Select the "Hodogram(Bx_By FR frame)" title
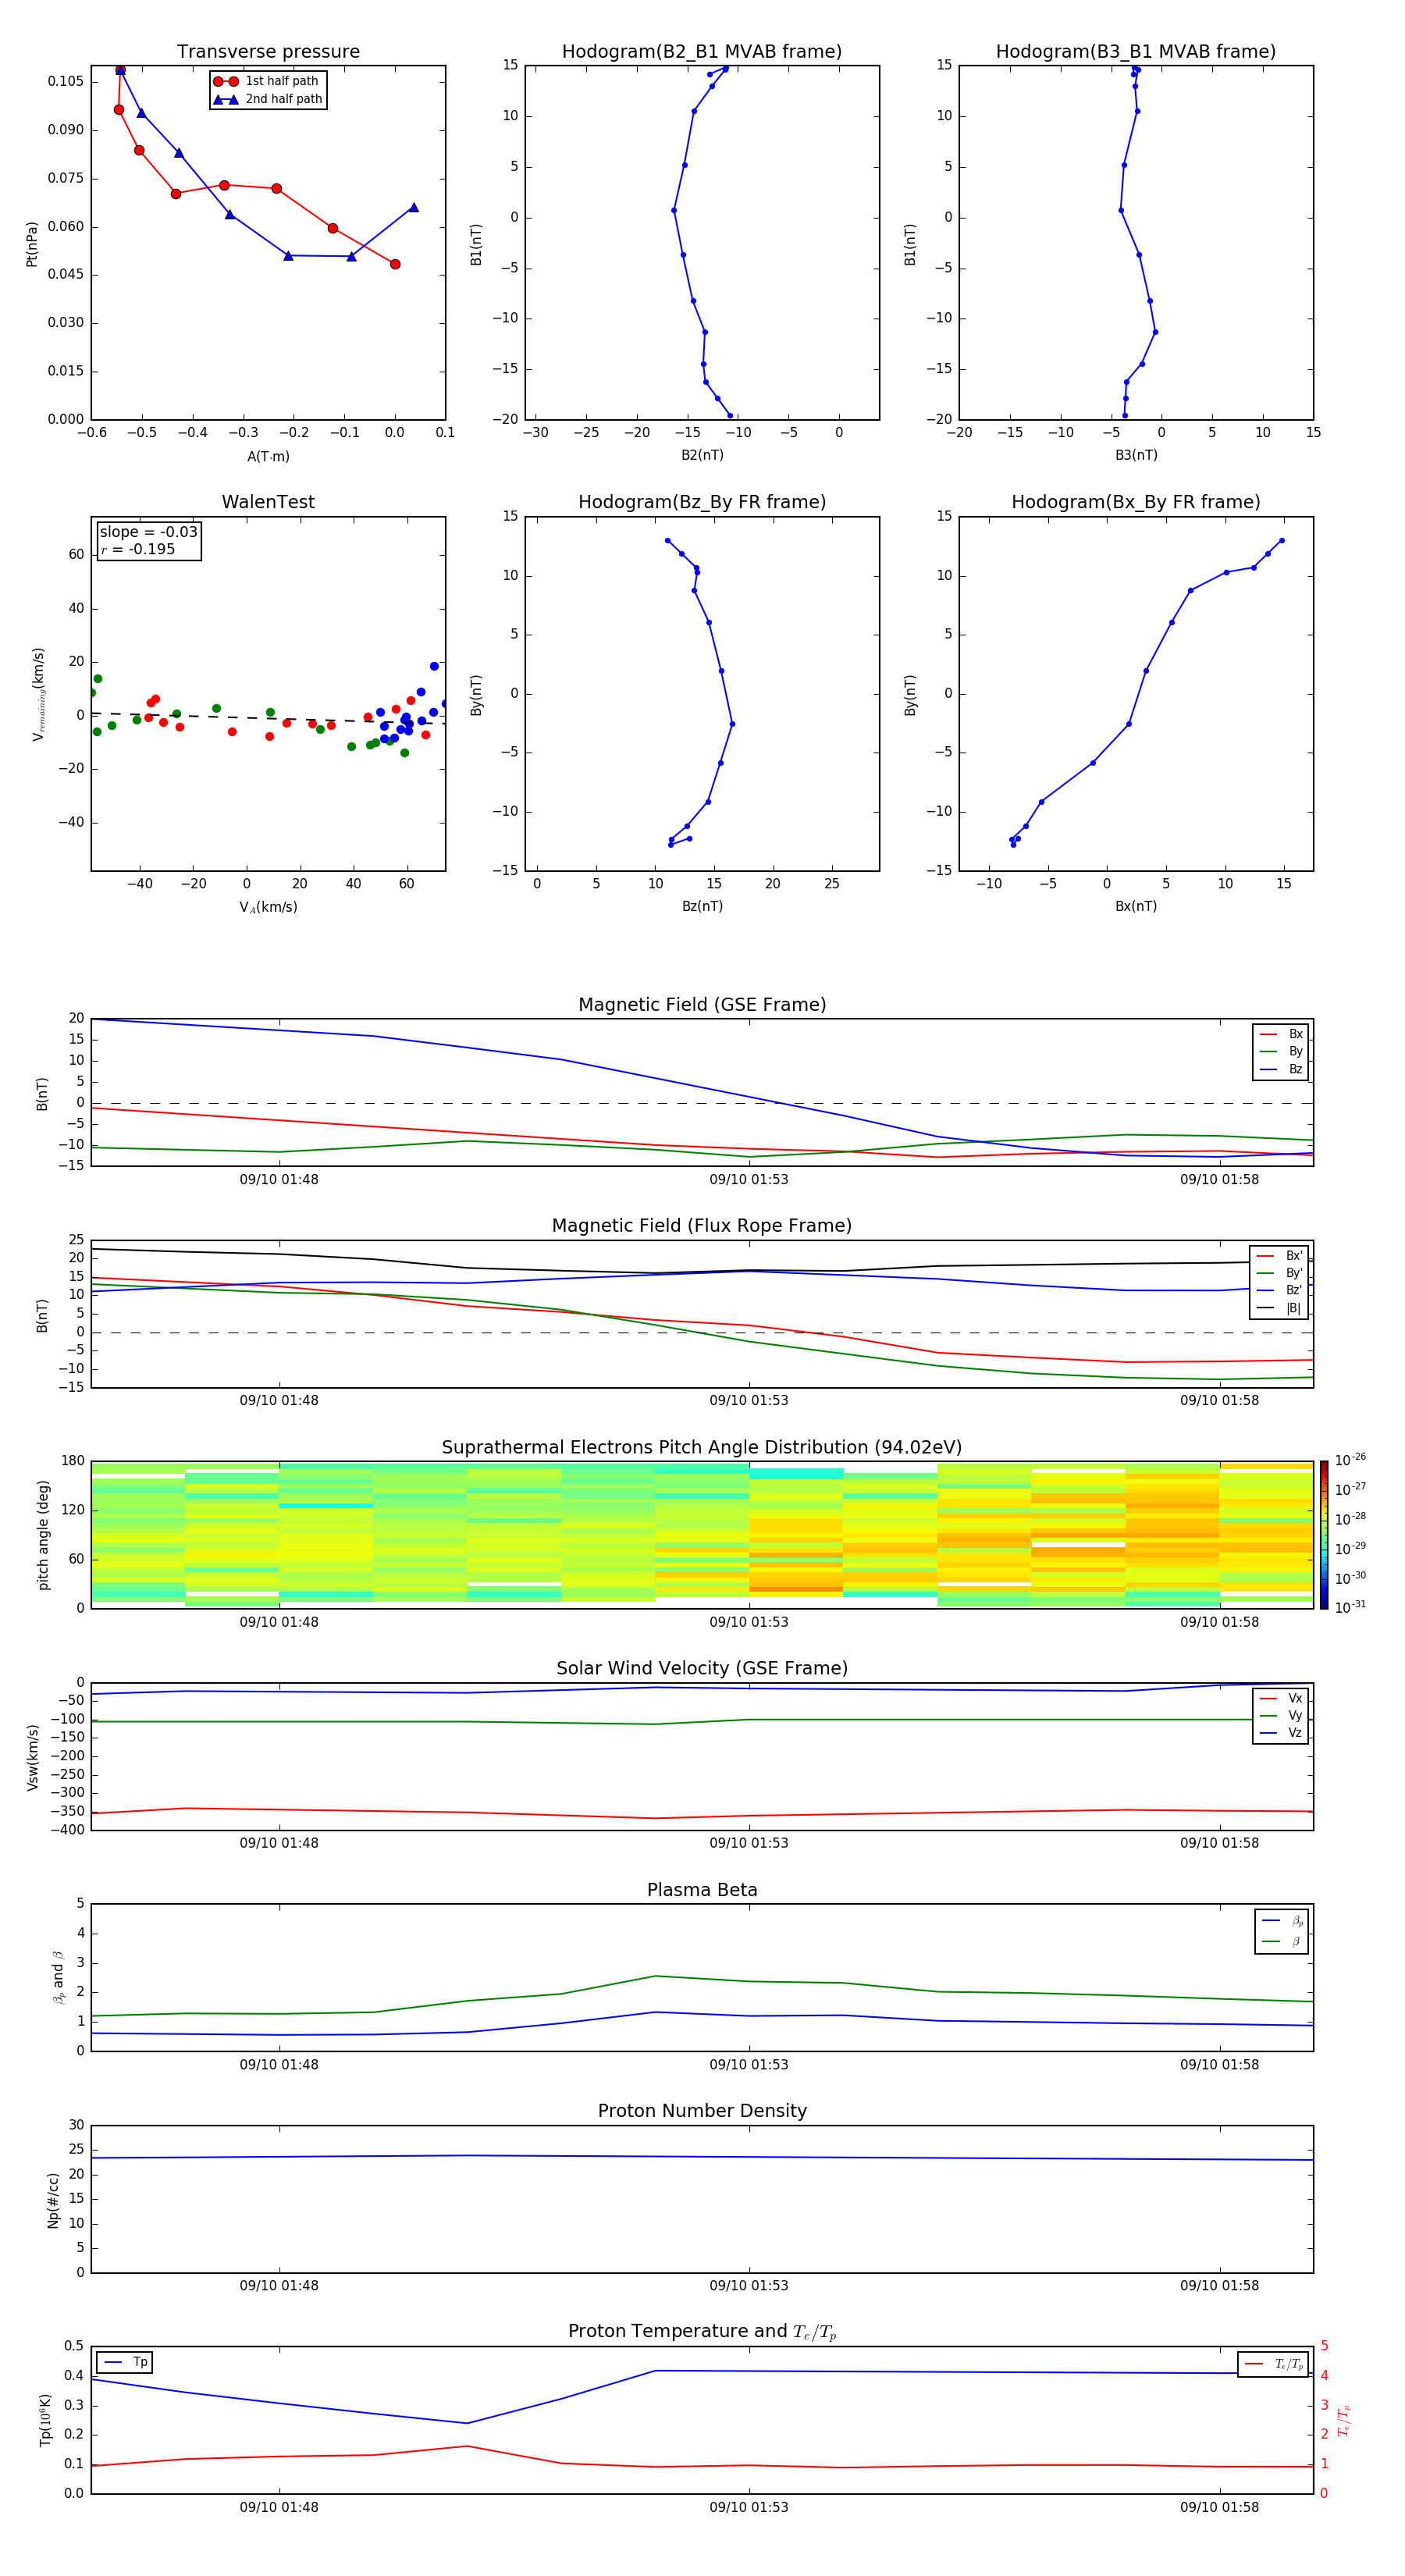This screenshot has width=1405, height=2576. point(1136,502)
